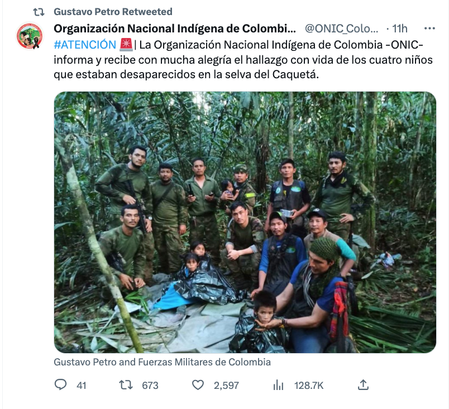The height and width of the screenshot is (409, 449).
Task: Click the 128.7K views count
Action: 309,386
